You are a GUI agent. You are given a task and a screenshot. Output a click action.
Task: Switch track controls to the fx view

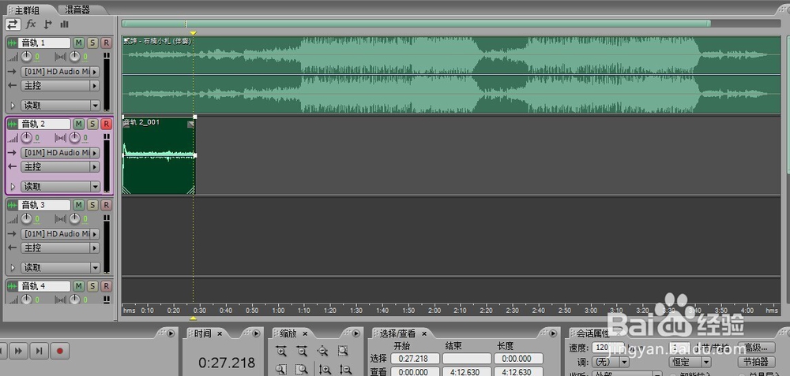[31, 24]
